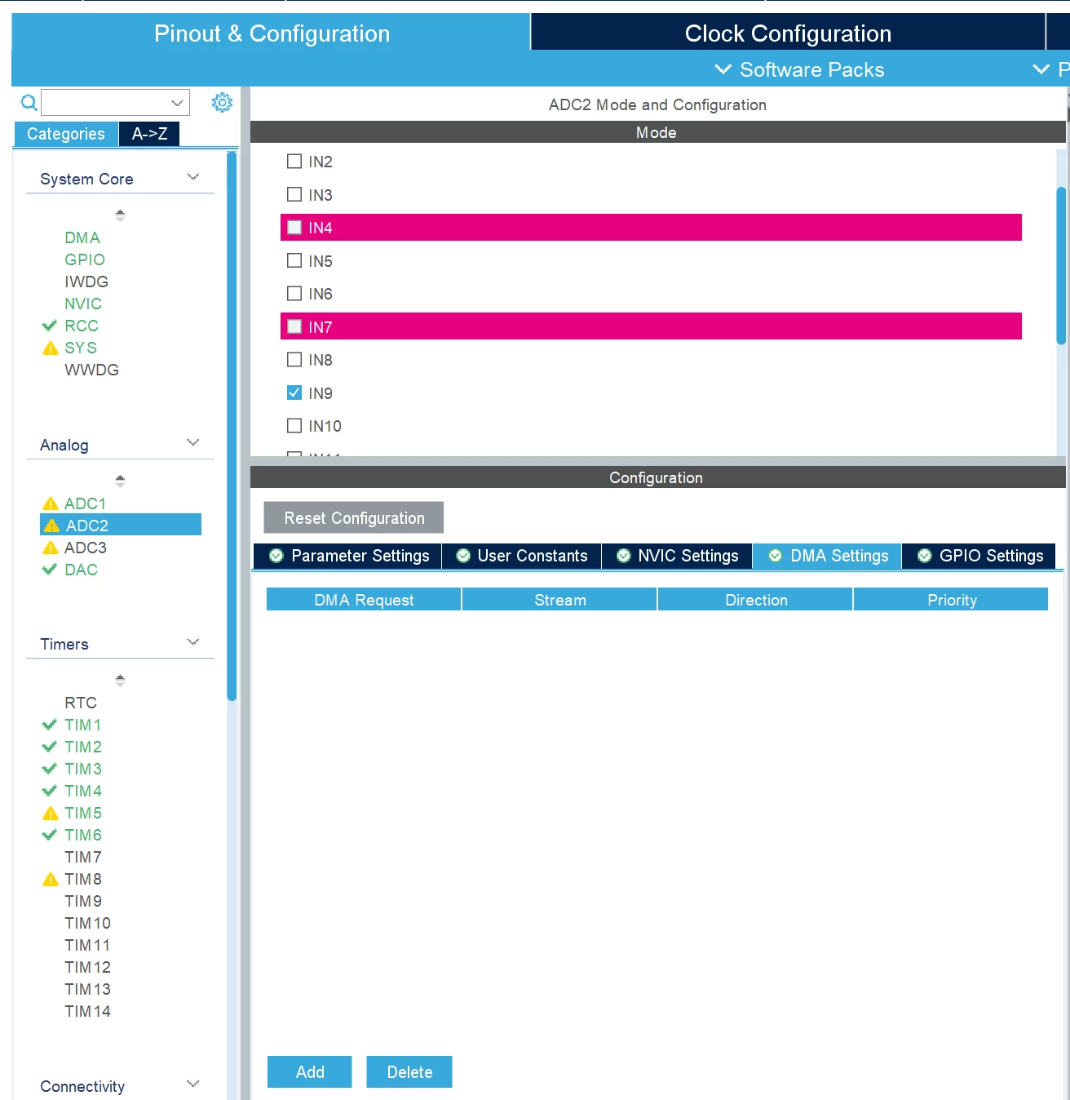Click the sort arrows under Analog
1070x1100 pixels.
pyautogui.click(x=120, y=481)
